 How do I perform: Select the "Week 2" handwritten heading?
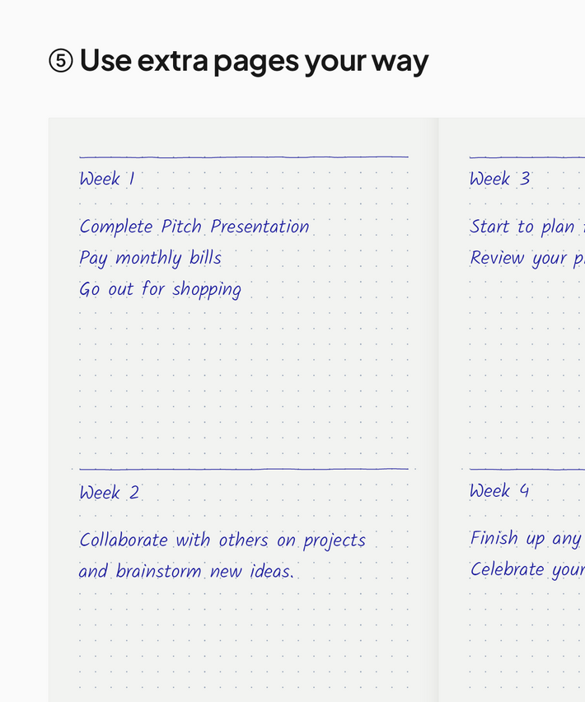click(x=110, y=493)
